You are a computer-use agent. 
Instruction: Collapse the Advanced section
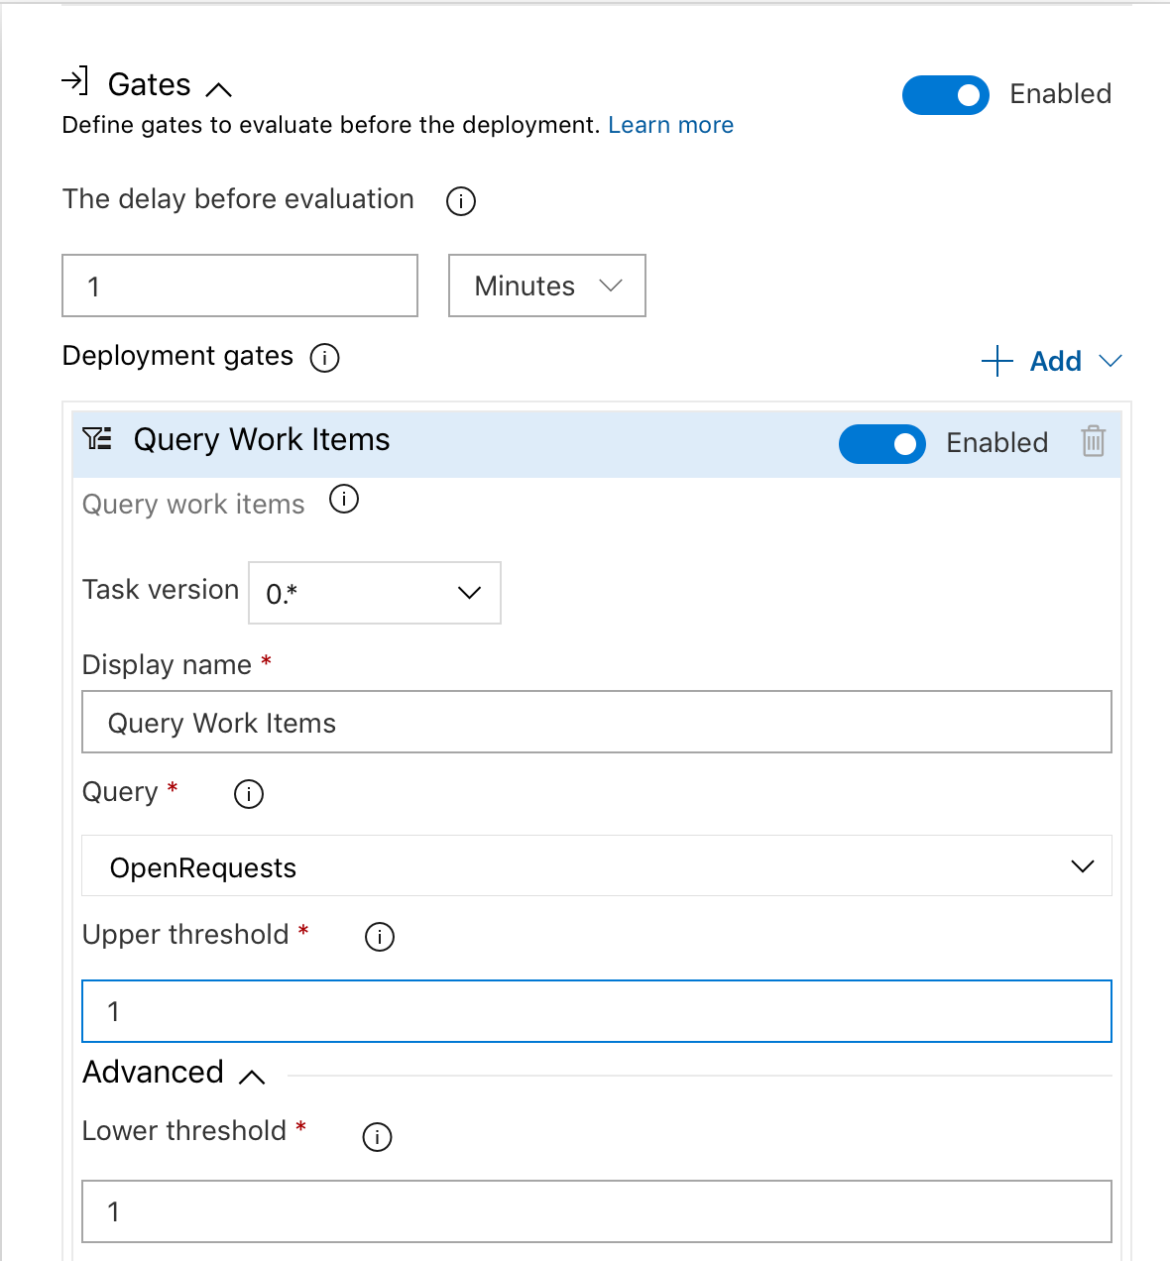click(x=253, y=1076)
